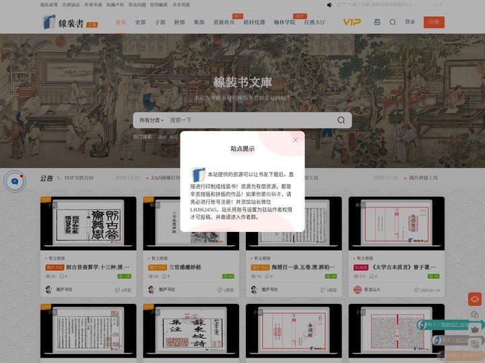Viewport: 485px width, 363px height.
Task: Open the 知識产权 link
Action: click(x=115, y=5)
